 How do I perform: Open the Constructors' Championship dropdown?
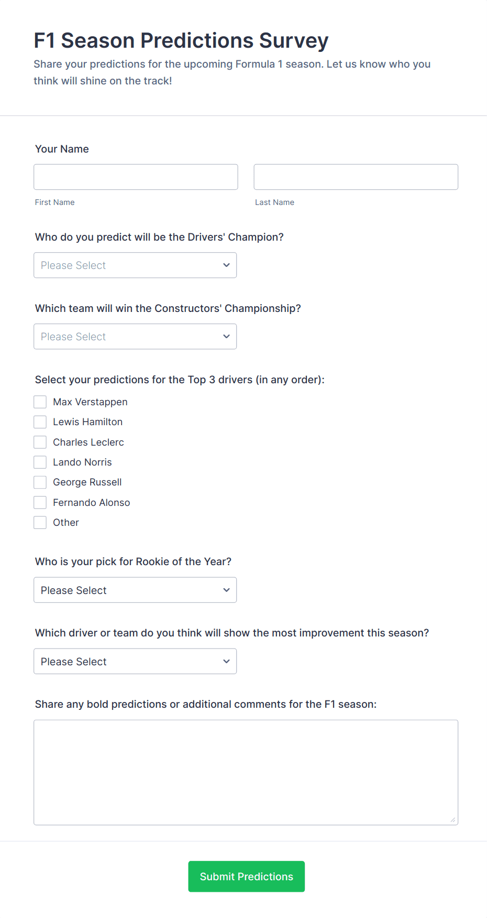pos(135,337)
